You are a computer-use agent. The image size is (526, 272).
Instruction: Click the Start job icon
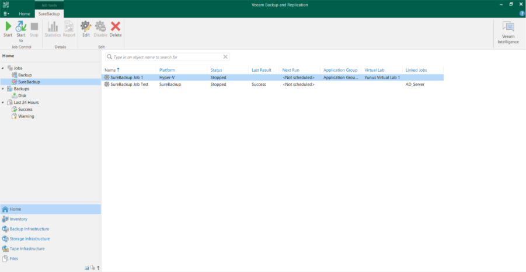click(8, 27)
